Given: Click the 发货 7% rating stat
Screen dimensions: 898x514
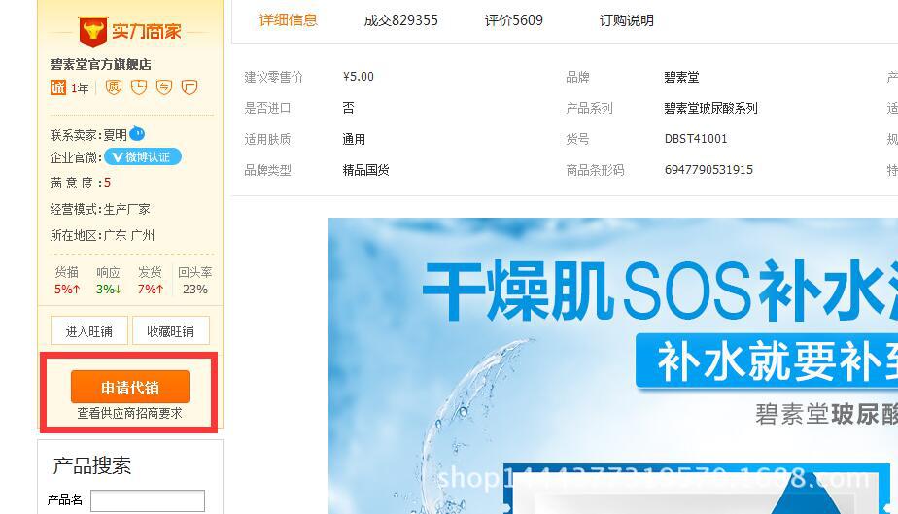Looking at the screenshot, I should pos(150,281).
